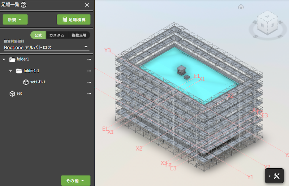Image resolution: width=289 pixels, height=186 pixels.
Task: Click the set item cube icon
Action: tap(12, 94)
